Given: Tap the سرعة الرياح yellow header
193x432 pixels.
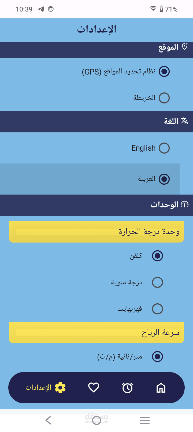Looking at the screenshot, I should click(x=96, y=333).
